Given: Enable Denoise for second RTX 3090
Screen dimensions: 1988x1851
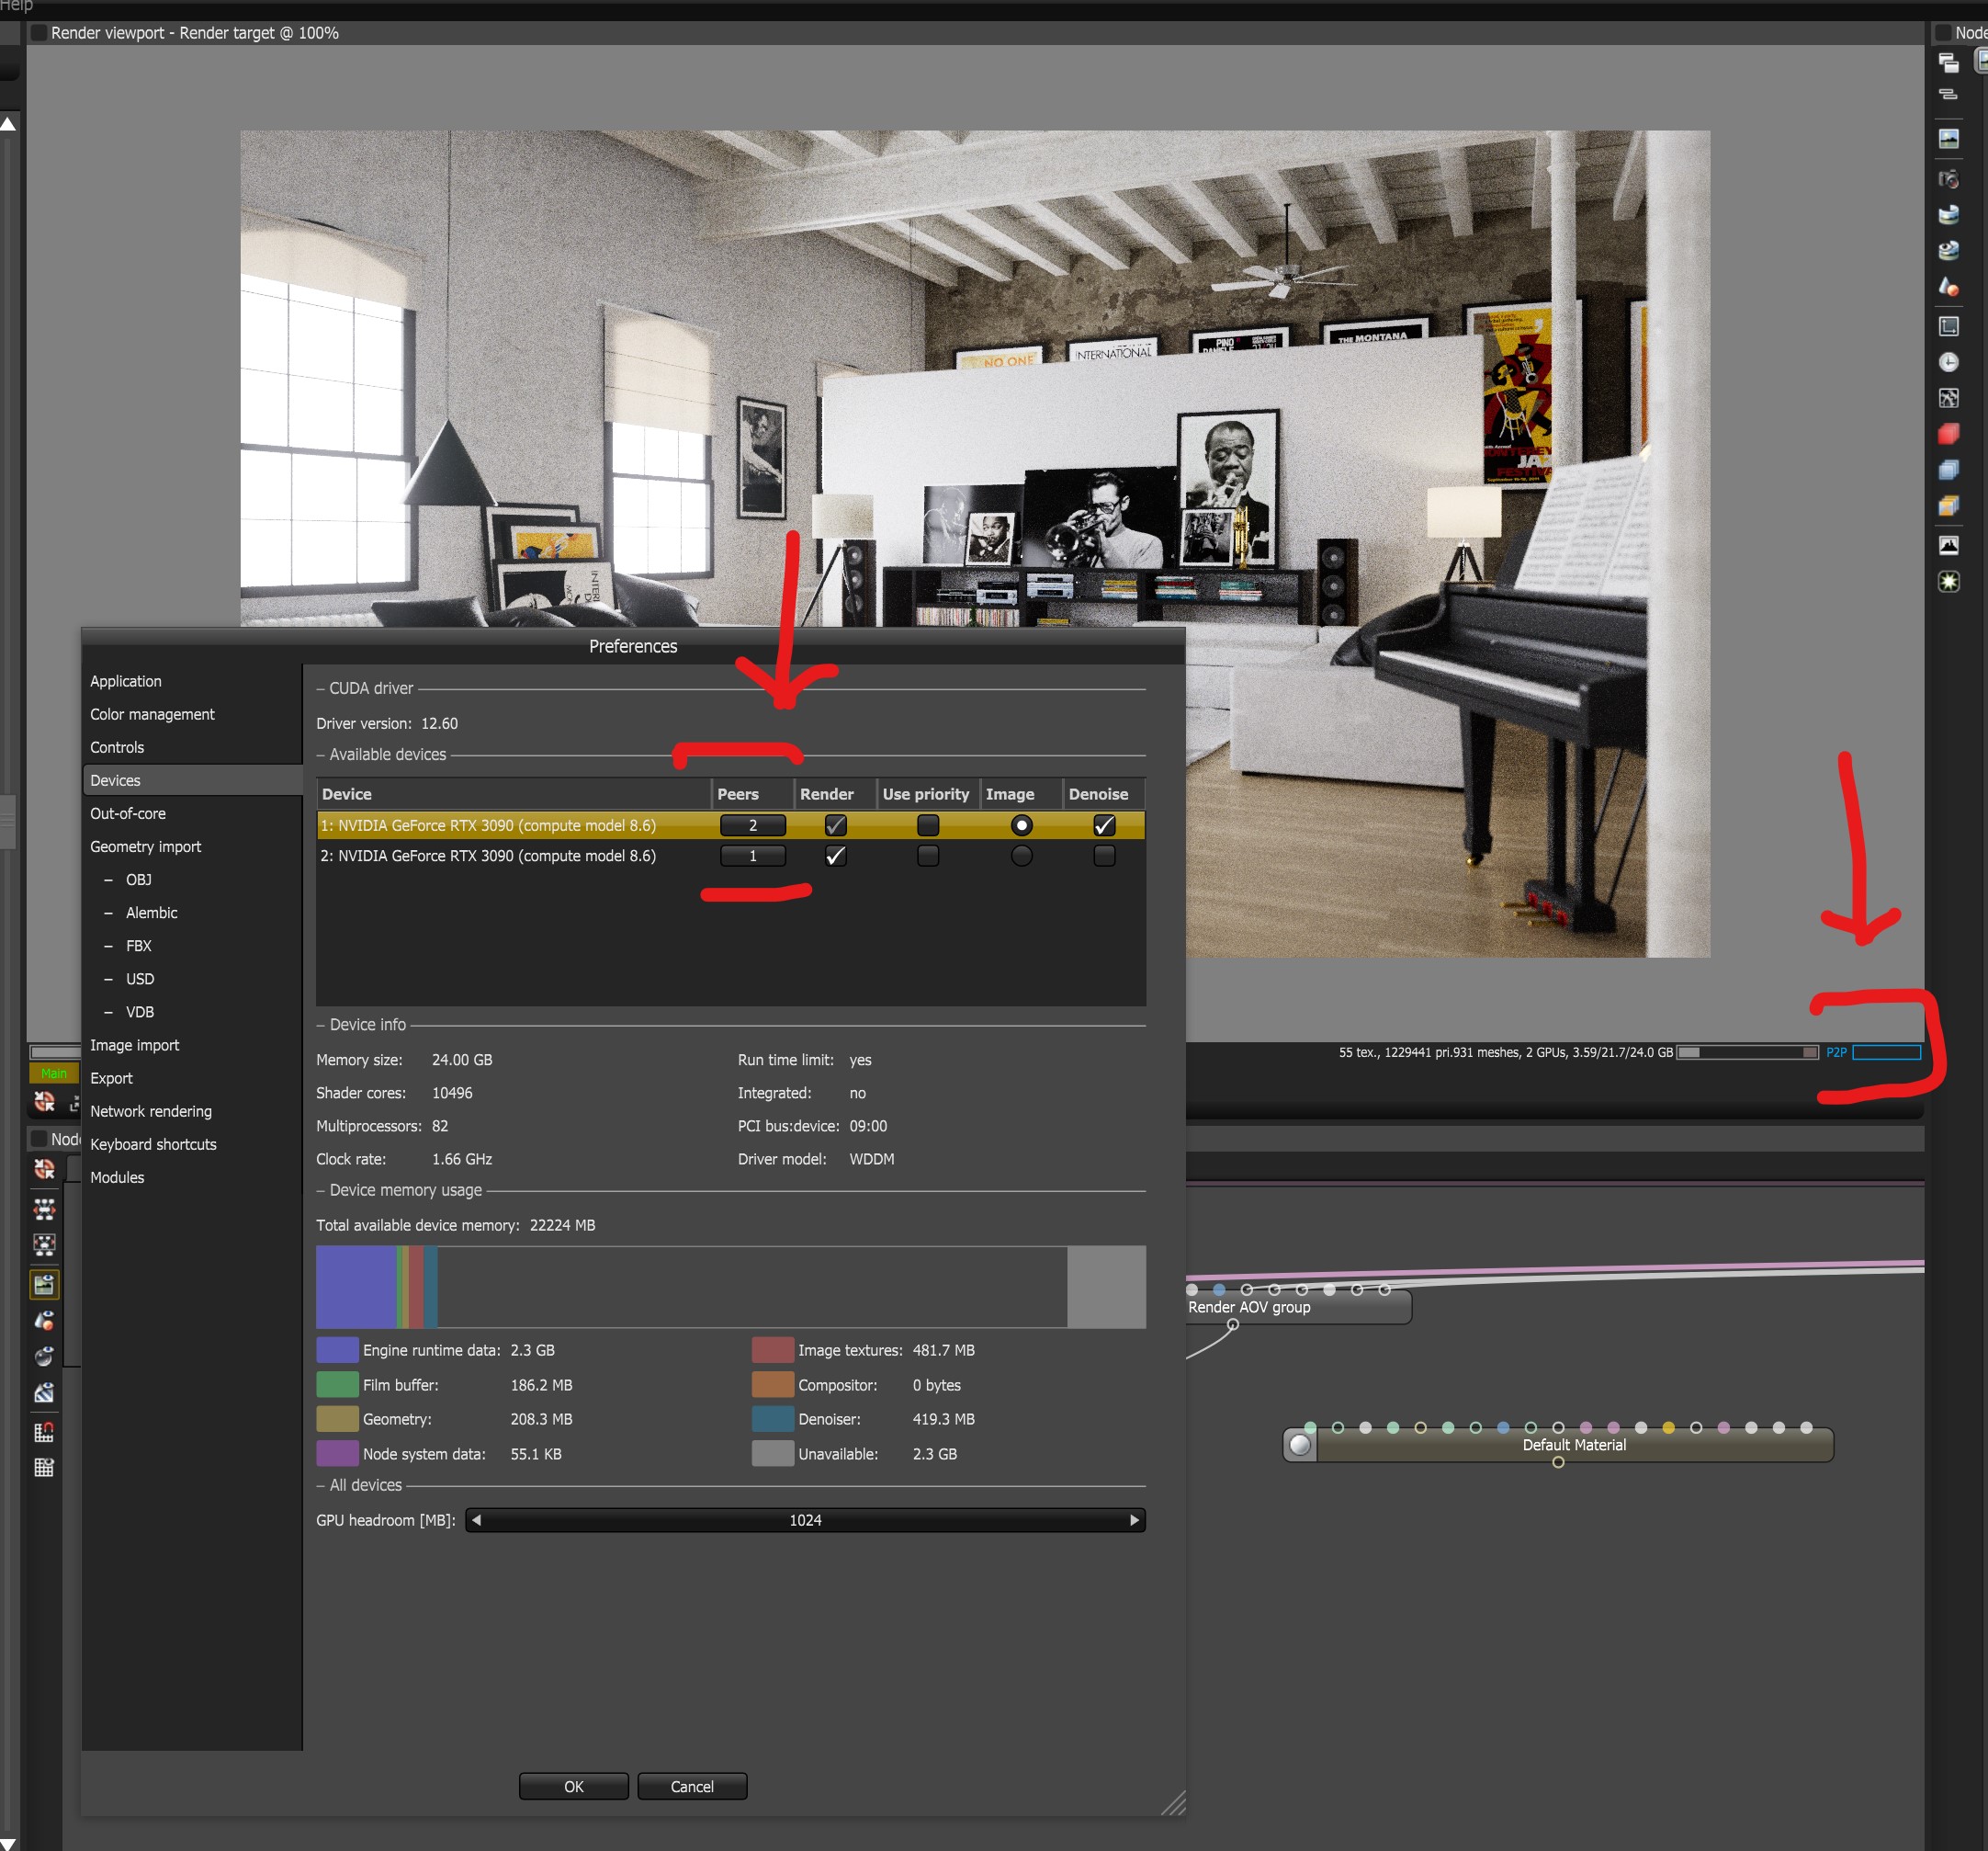Looking at the screenshot, I should [1103, 857].
